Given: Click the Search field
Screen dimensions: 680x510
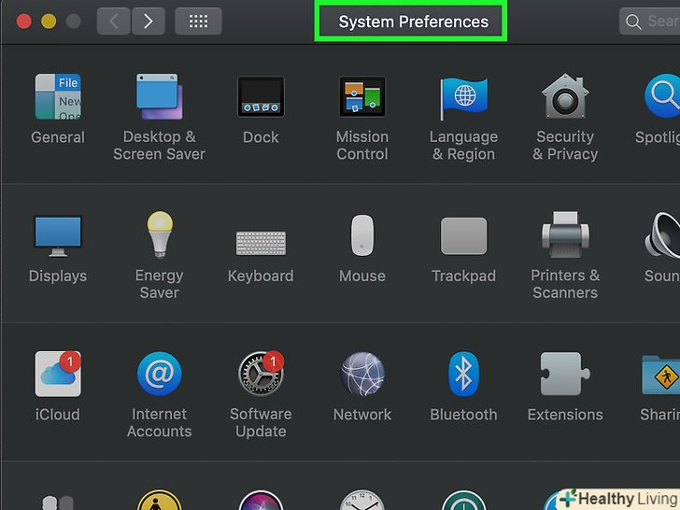Looking at the screenshot, I should [650, 21].
